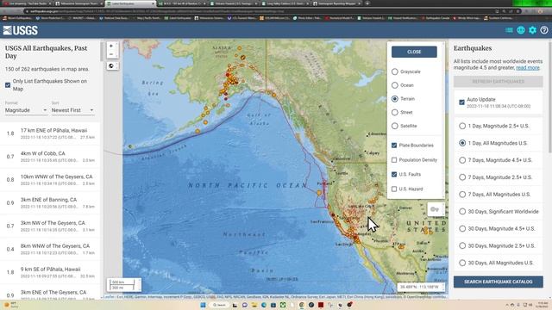Select the Grayscale basemap
552x310 pixels.
(395, 71)
